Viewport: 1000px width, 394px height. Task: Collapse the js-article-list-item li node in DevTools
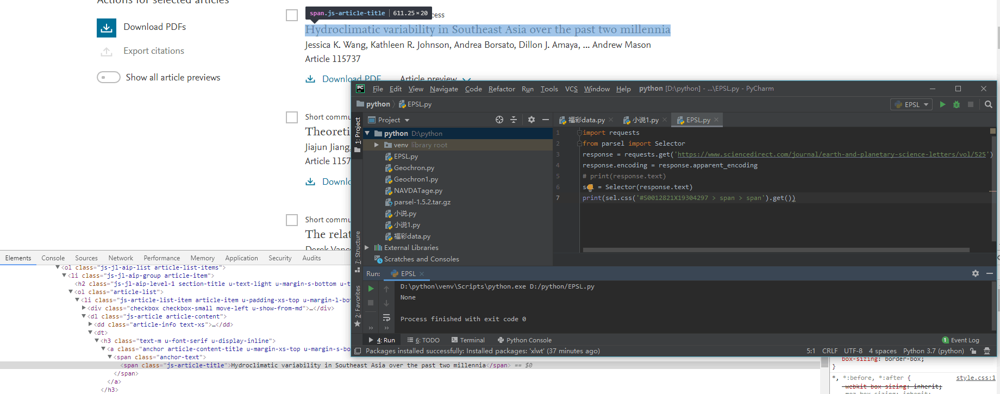pyautogui.click(x=77, y=300)
